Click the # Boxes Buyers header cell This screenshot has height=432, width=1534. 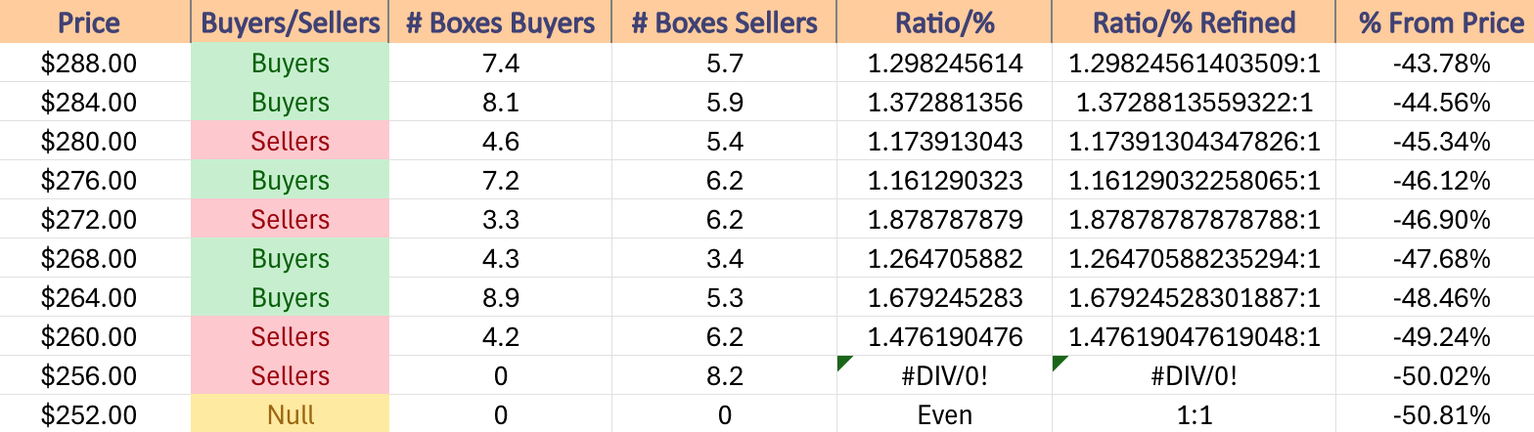(500, 22)
